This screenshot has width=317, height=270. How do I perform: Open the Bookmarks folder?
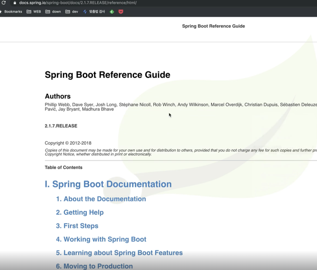coord(11,12)
